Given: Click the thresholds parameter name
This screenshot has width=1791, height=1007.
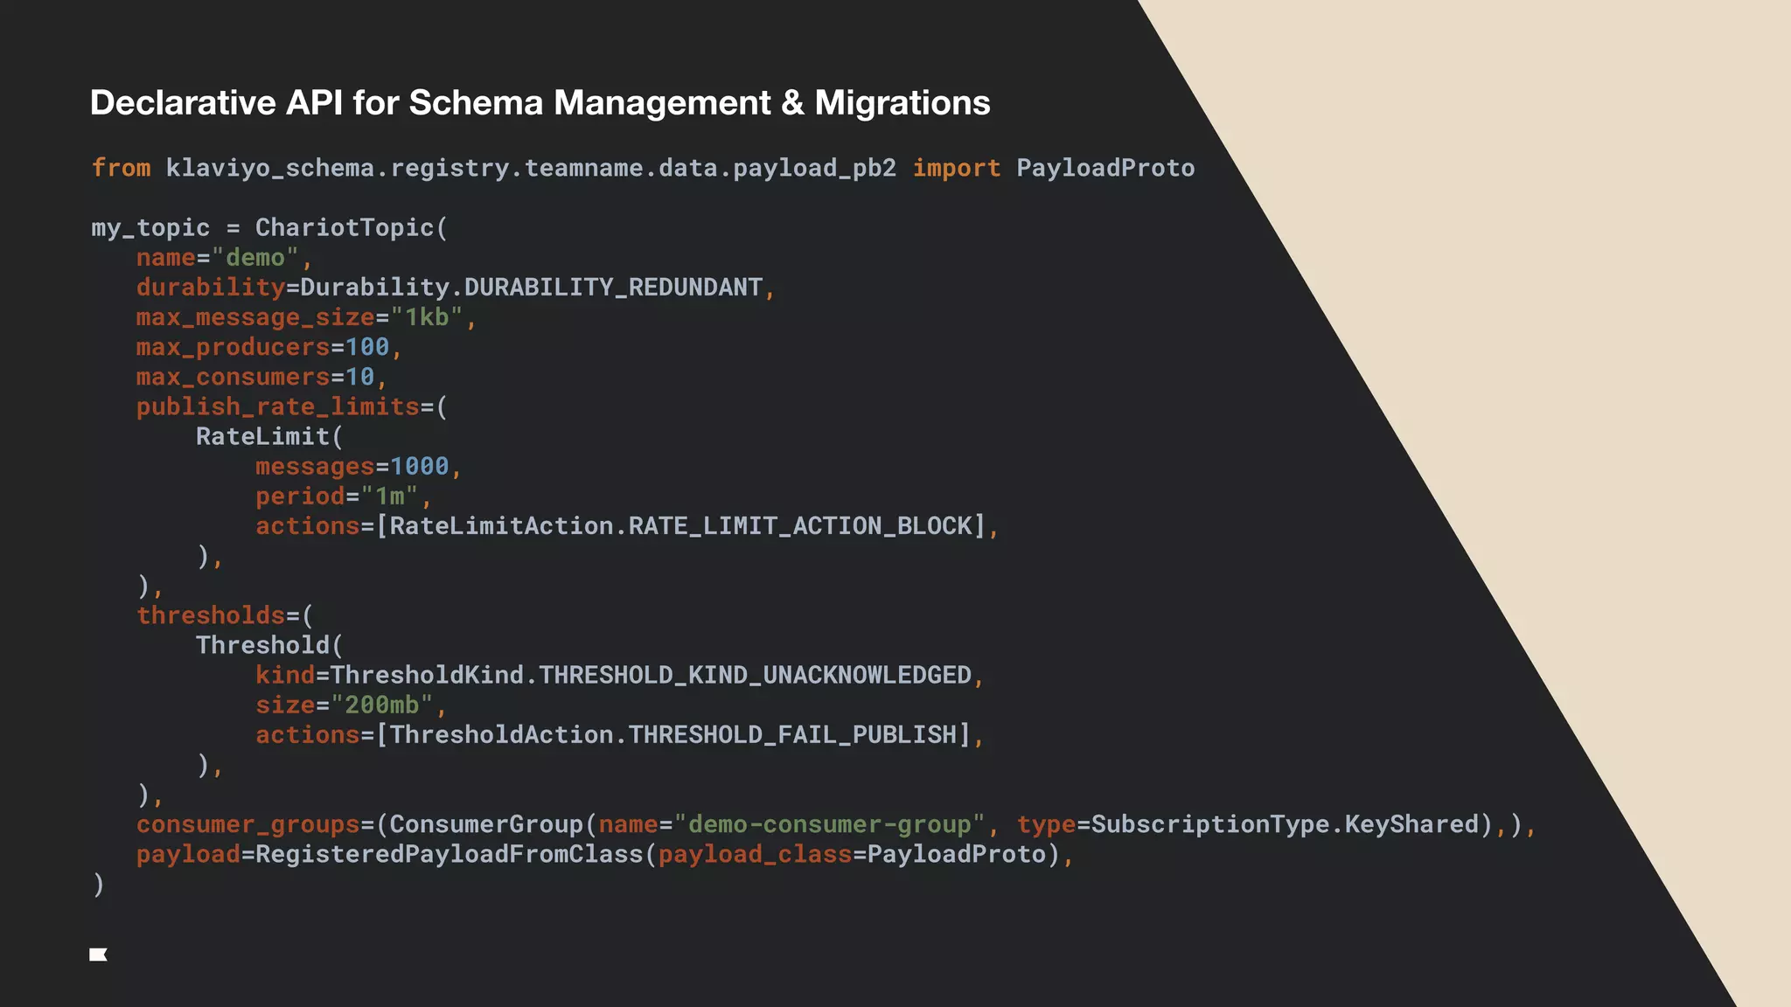Looking at the screenshot, I should coord(211,615).
